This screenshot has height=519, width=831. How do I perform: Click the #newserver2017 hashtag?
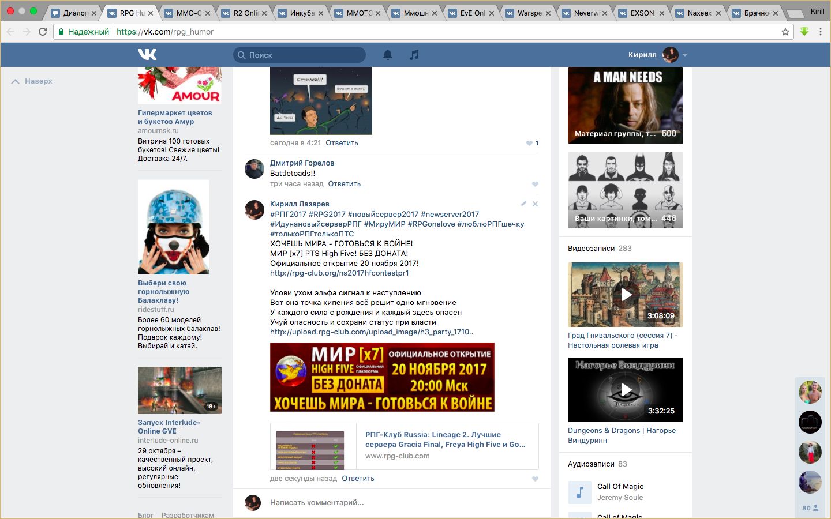(x=450, y=214)
